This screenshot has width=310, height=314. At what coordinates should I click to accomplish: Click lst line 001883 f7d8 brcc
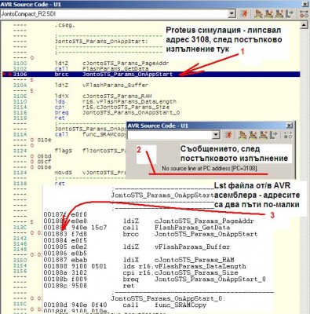point(151,234)
